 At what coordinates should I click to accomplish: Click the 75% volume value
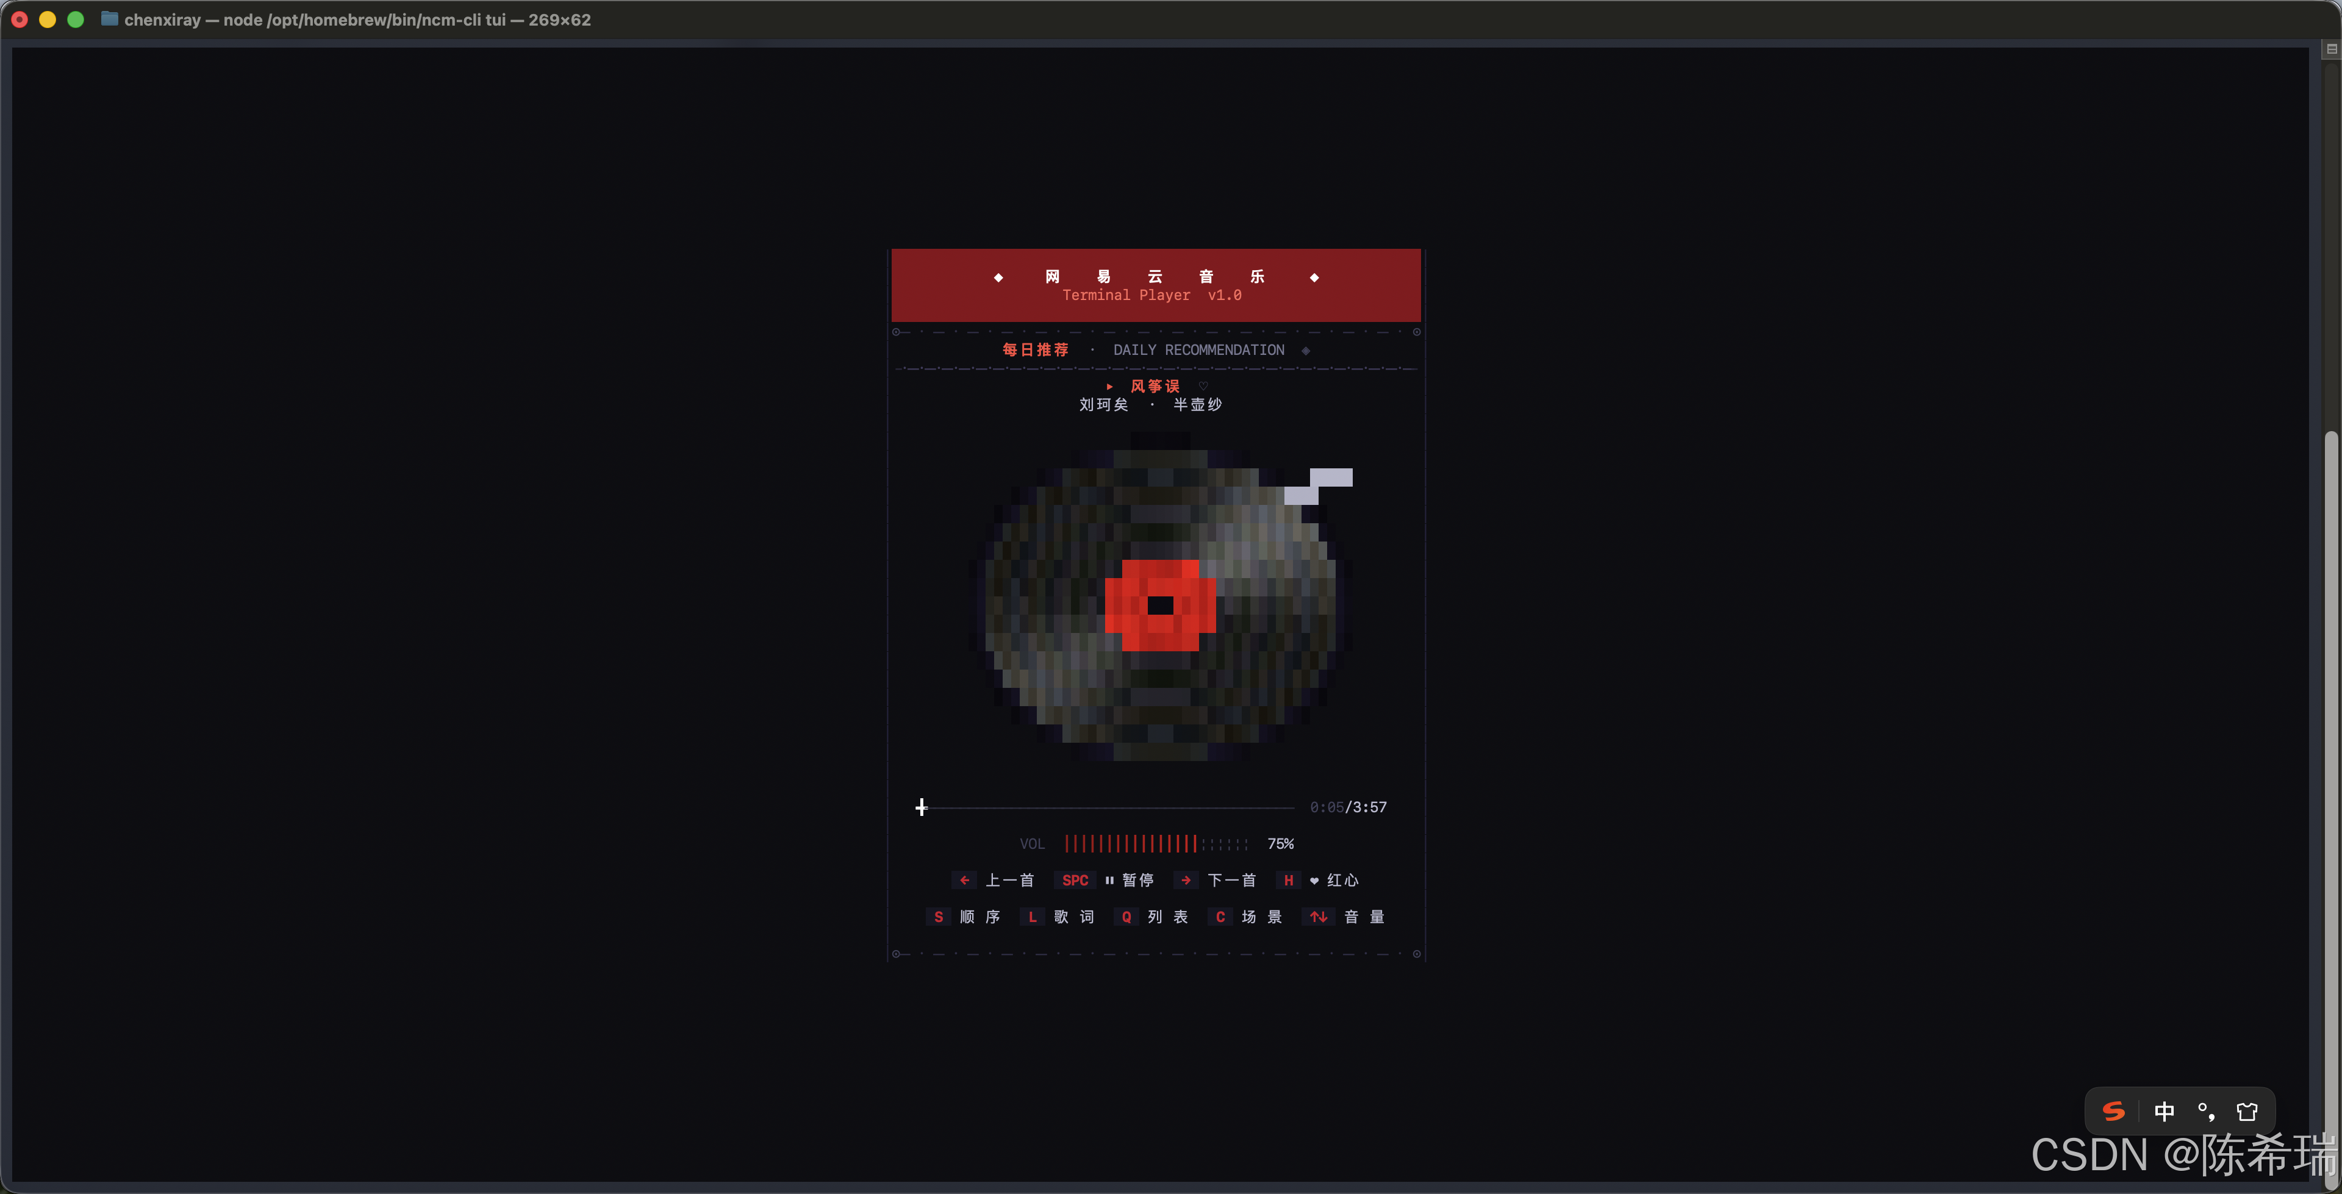(1280, 844)
